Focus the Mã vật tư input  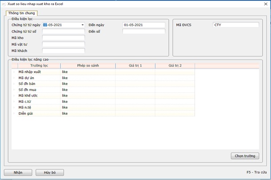point(63,44)
